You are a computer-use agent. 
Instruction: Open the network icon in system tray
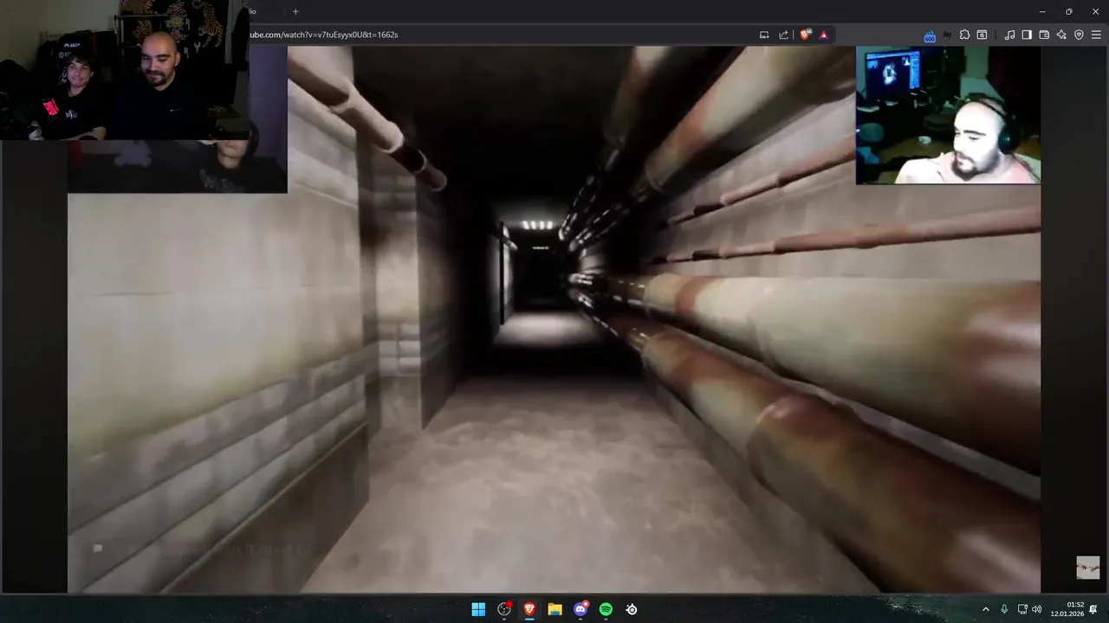pyautogui.click(x=1022, y=609)
